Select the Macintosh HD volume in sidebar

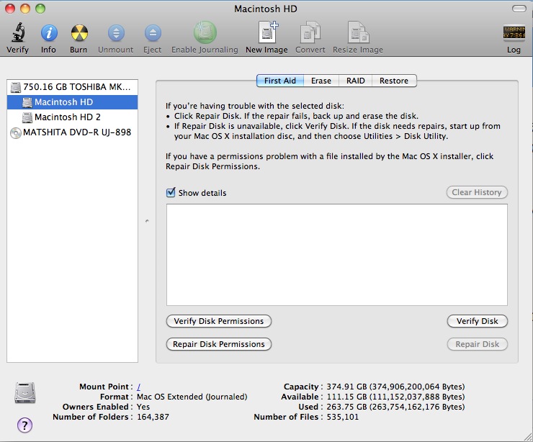tap(72, 102)
